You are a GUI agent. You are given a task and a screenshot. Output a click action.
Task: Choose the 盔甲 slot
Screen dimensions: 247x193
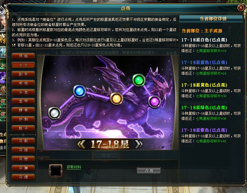tap(23, 101)
